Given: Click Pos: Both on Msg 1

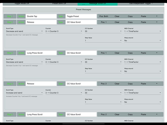Looking at the screenshot, I should pos(104,16).
